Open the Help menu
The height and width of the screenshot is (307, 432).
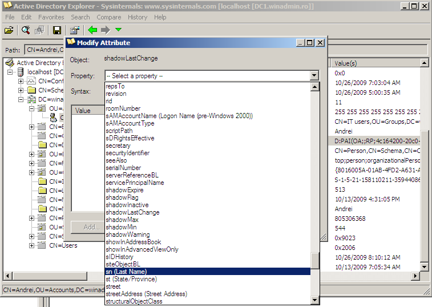click(x=160, y=17)
